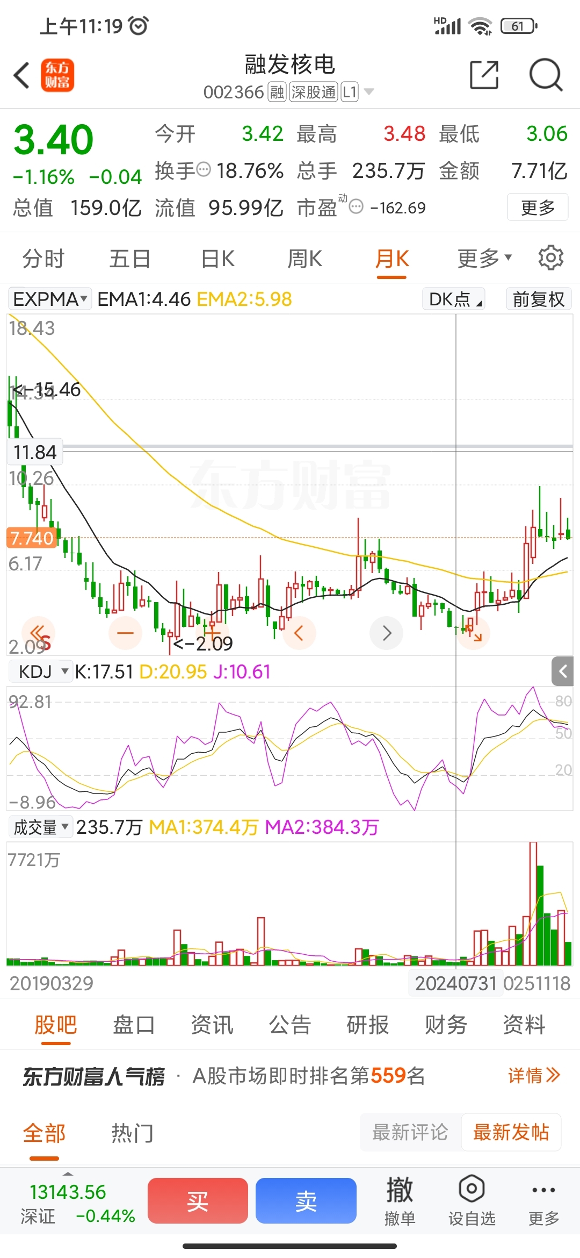Expand stock title dropdown triangle
Screen dimensions: 580x1258
tap(368, 92)
